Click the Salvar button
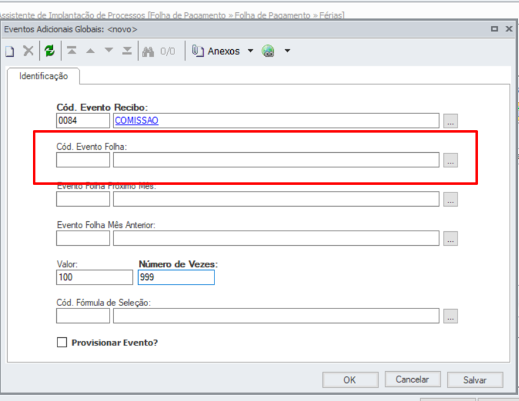Screen dimensions: 519x401 tap(475, 380)
